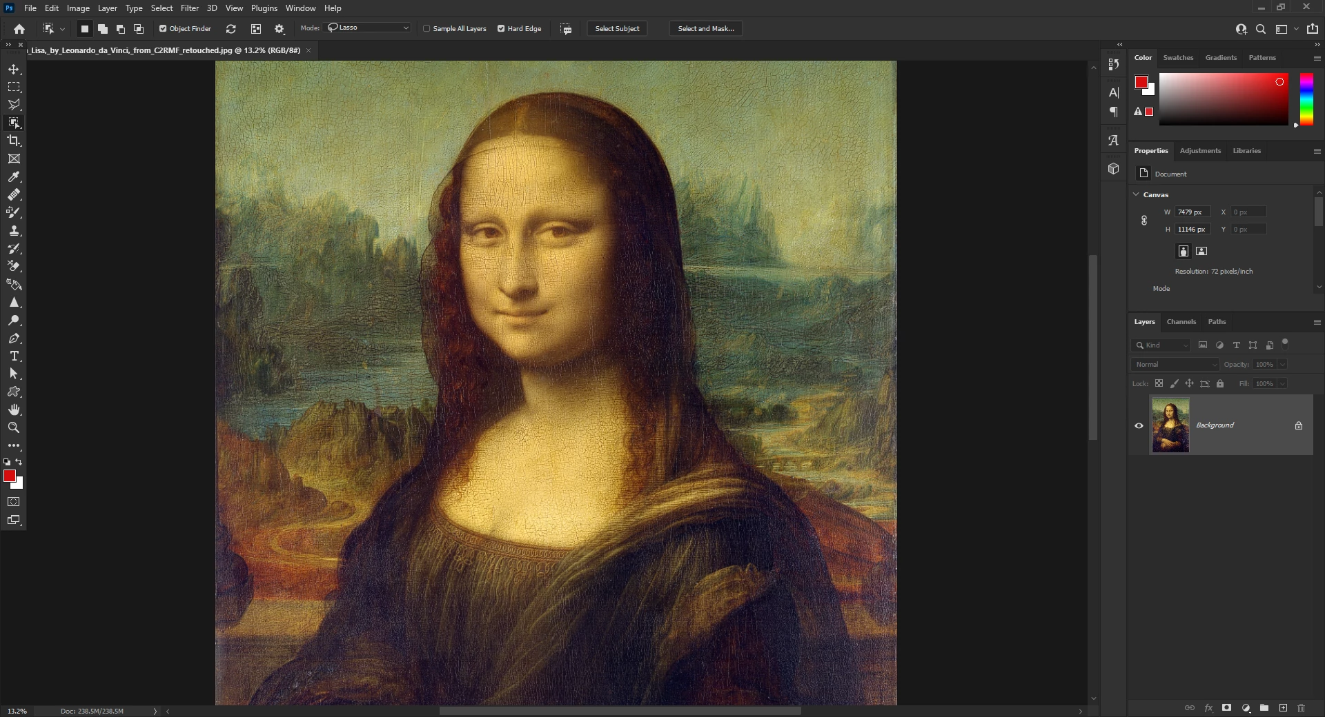Add a layer mask
Screen dimensions: 1325x717
point(1226,707)
